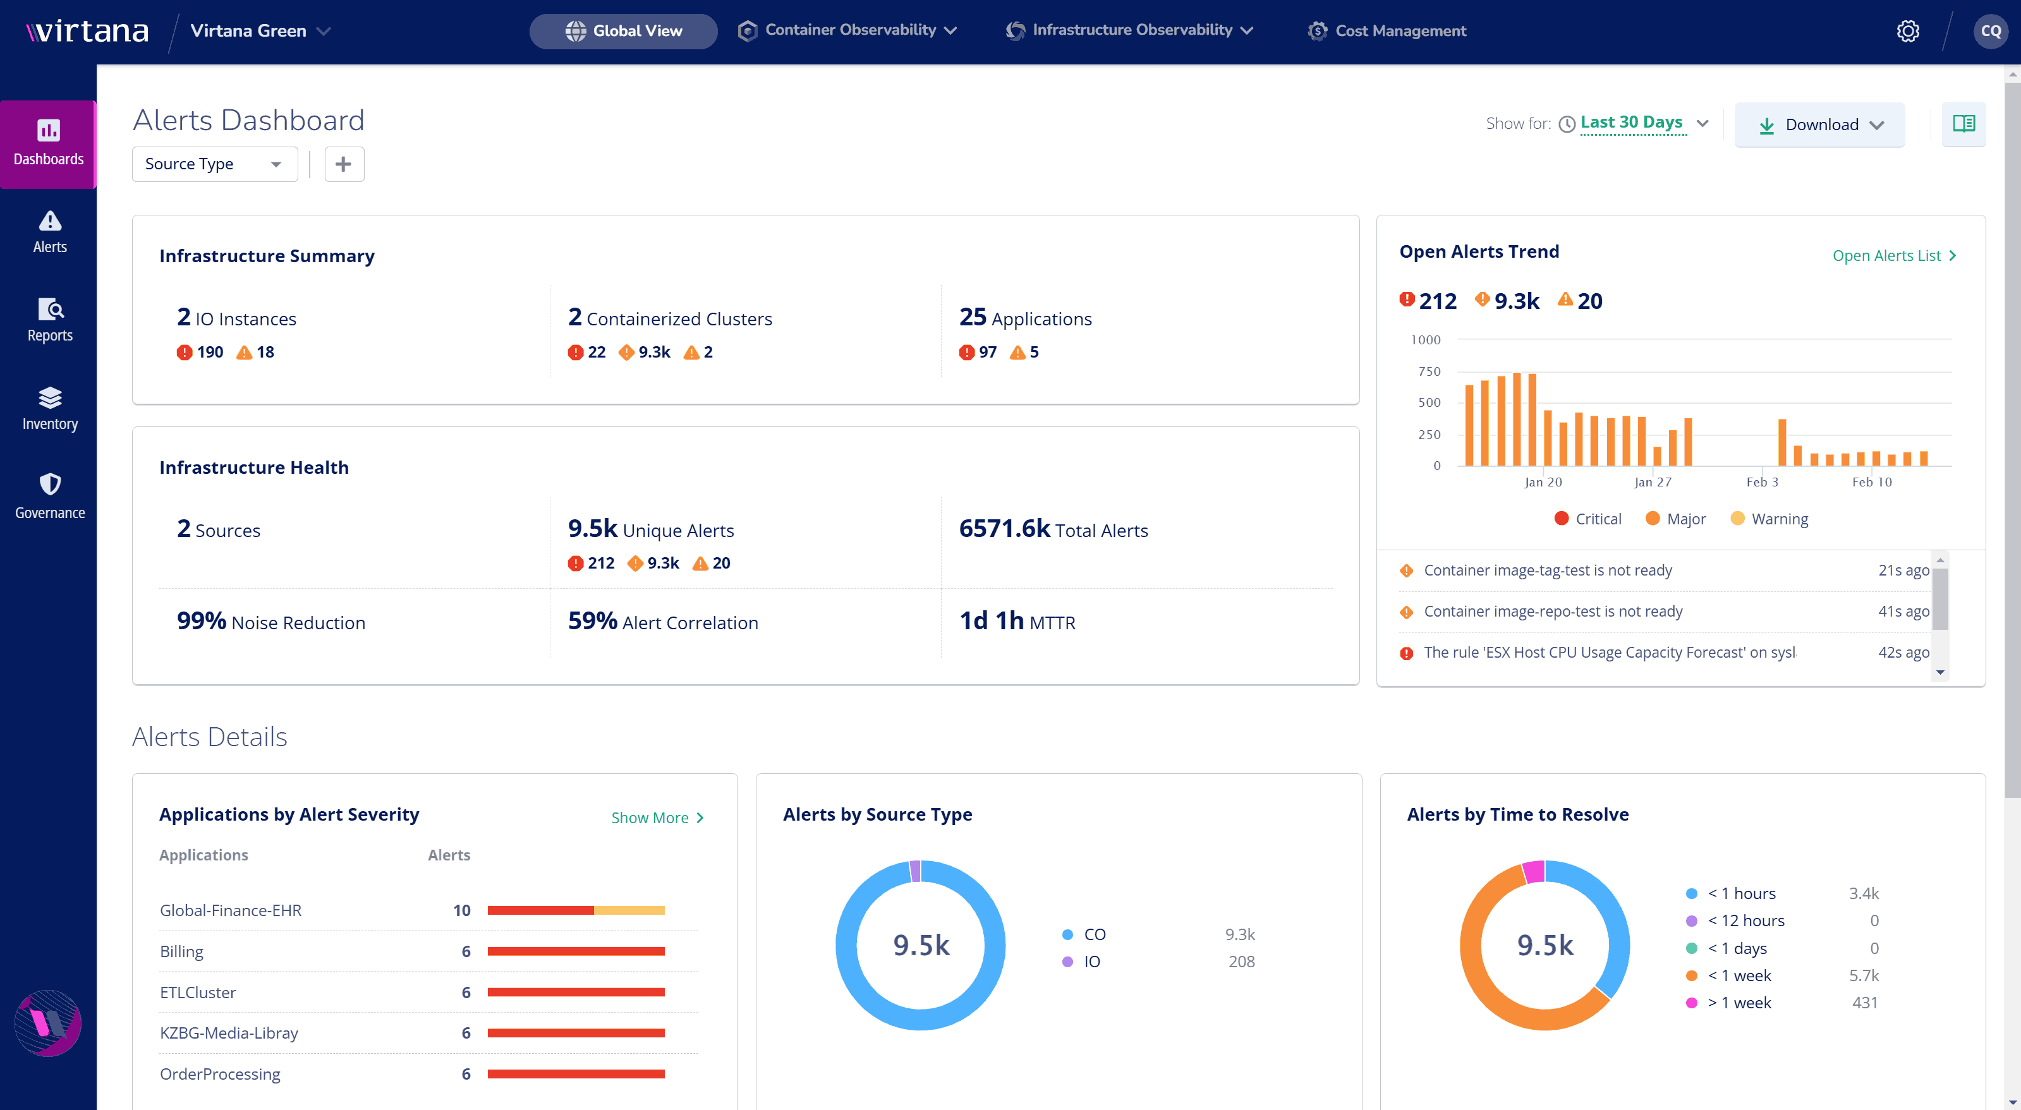Open Global-Finance-EHR application row
This screenshot has width=2021, height=1110.
click(428, 910)
